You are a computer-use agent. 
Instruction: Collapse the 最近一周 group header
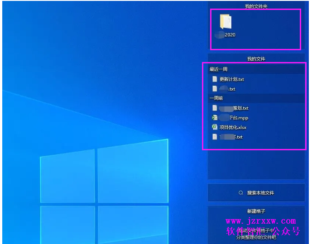pos(256,69)
